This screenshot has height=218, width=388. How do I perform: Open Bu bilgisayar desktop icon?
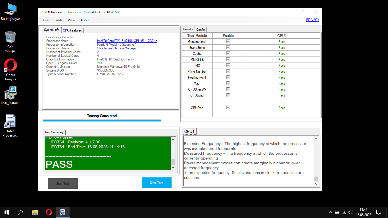coord(11,12)
